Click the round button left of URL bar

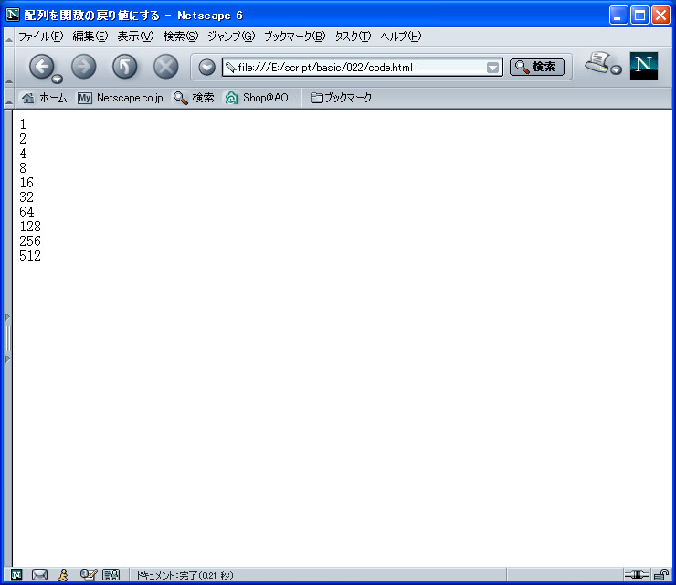coord(206,68)
